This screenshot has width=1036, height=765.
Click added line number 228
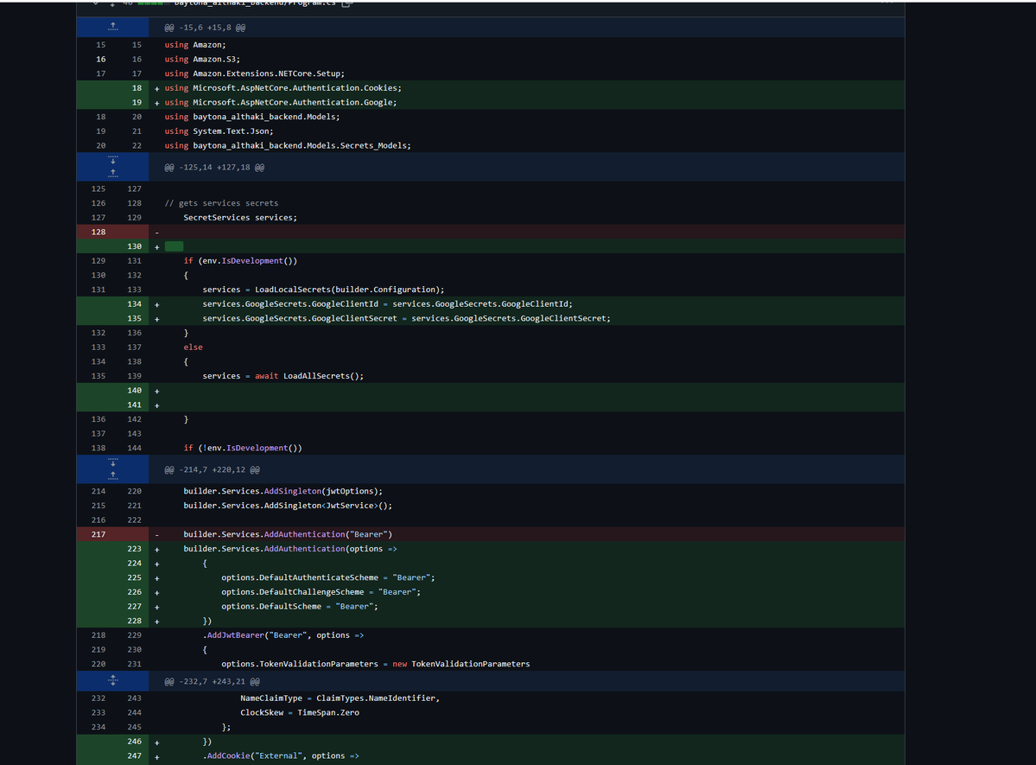pyautogui.click(x=134, y=621)
